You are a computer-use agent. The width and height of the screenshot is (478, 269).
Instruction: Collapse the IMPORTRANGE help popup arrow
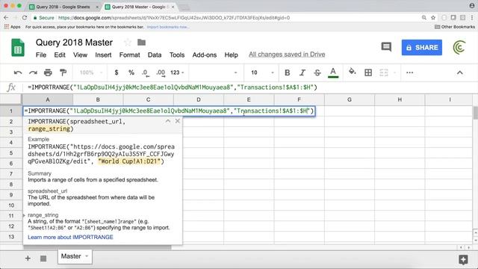(x=168, y=121)
